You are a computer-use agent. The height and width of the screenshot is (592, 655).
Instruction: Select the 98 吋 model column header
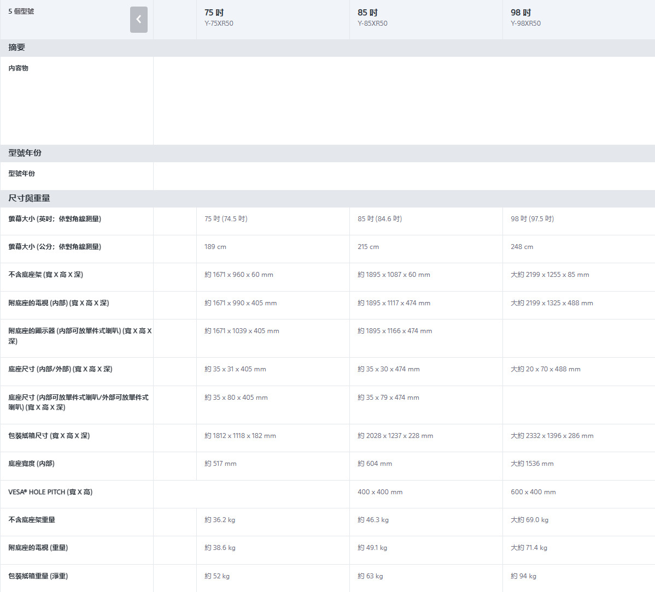point(521,13)
